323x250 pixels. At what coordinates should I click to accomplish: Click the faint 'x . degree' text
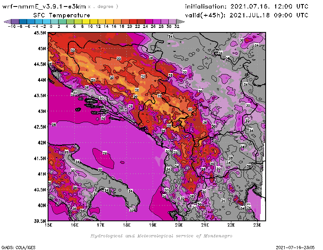point(103,6)
